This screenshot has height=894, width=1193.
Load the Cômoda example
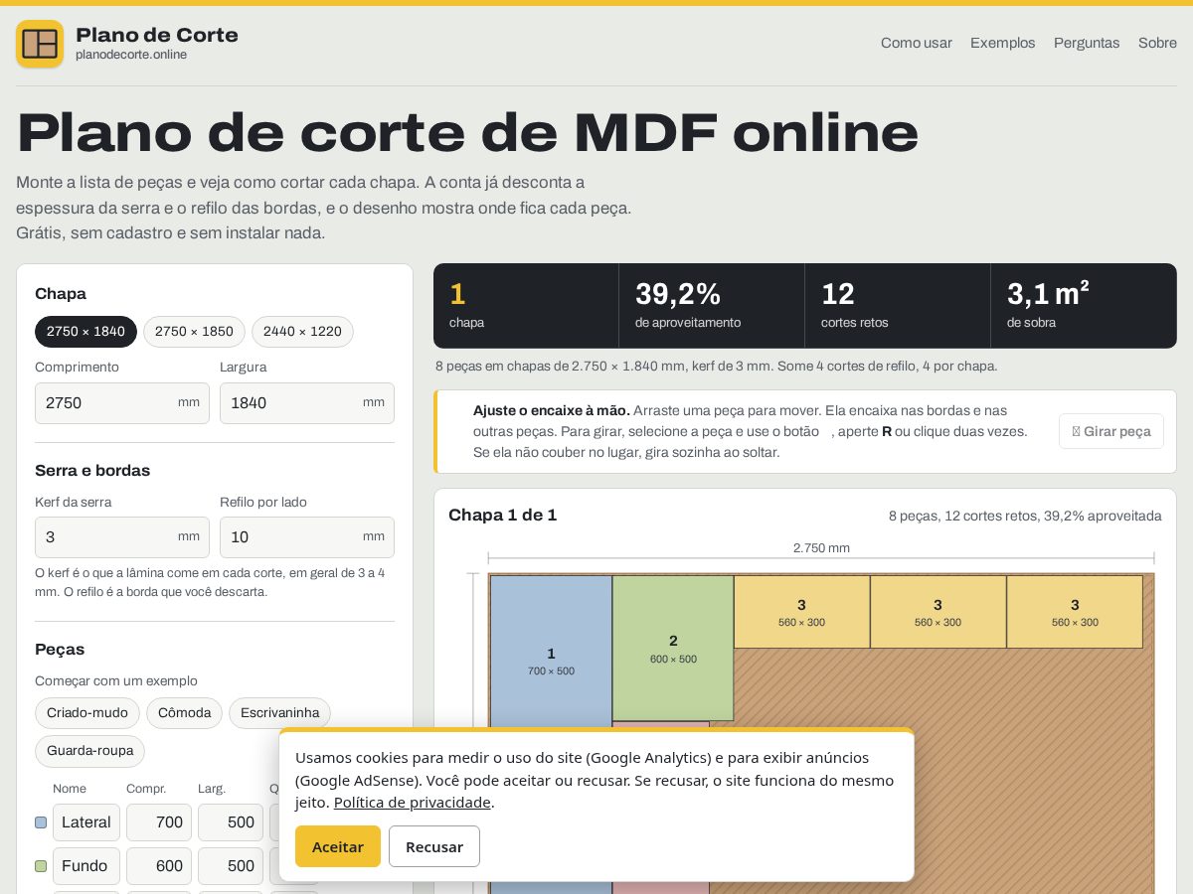click(184, 713)
